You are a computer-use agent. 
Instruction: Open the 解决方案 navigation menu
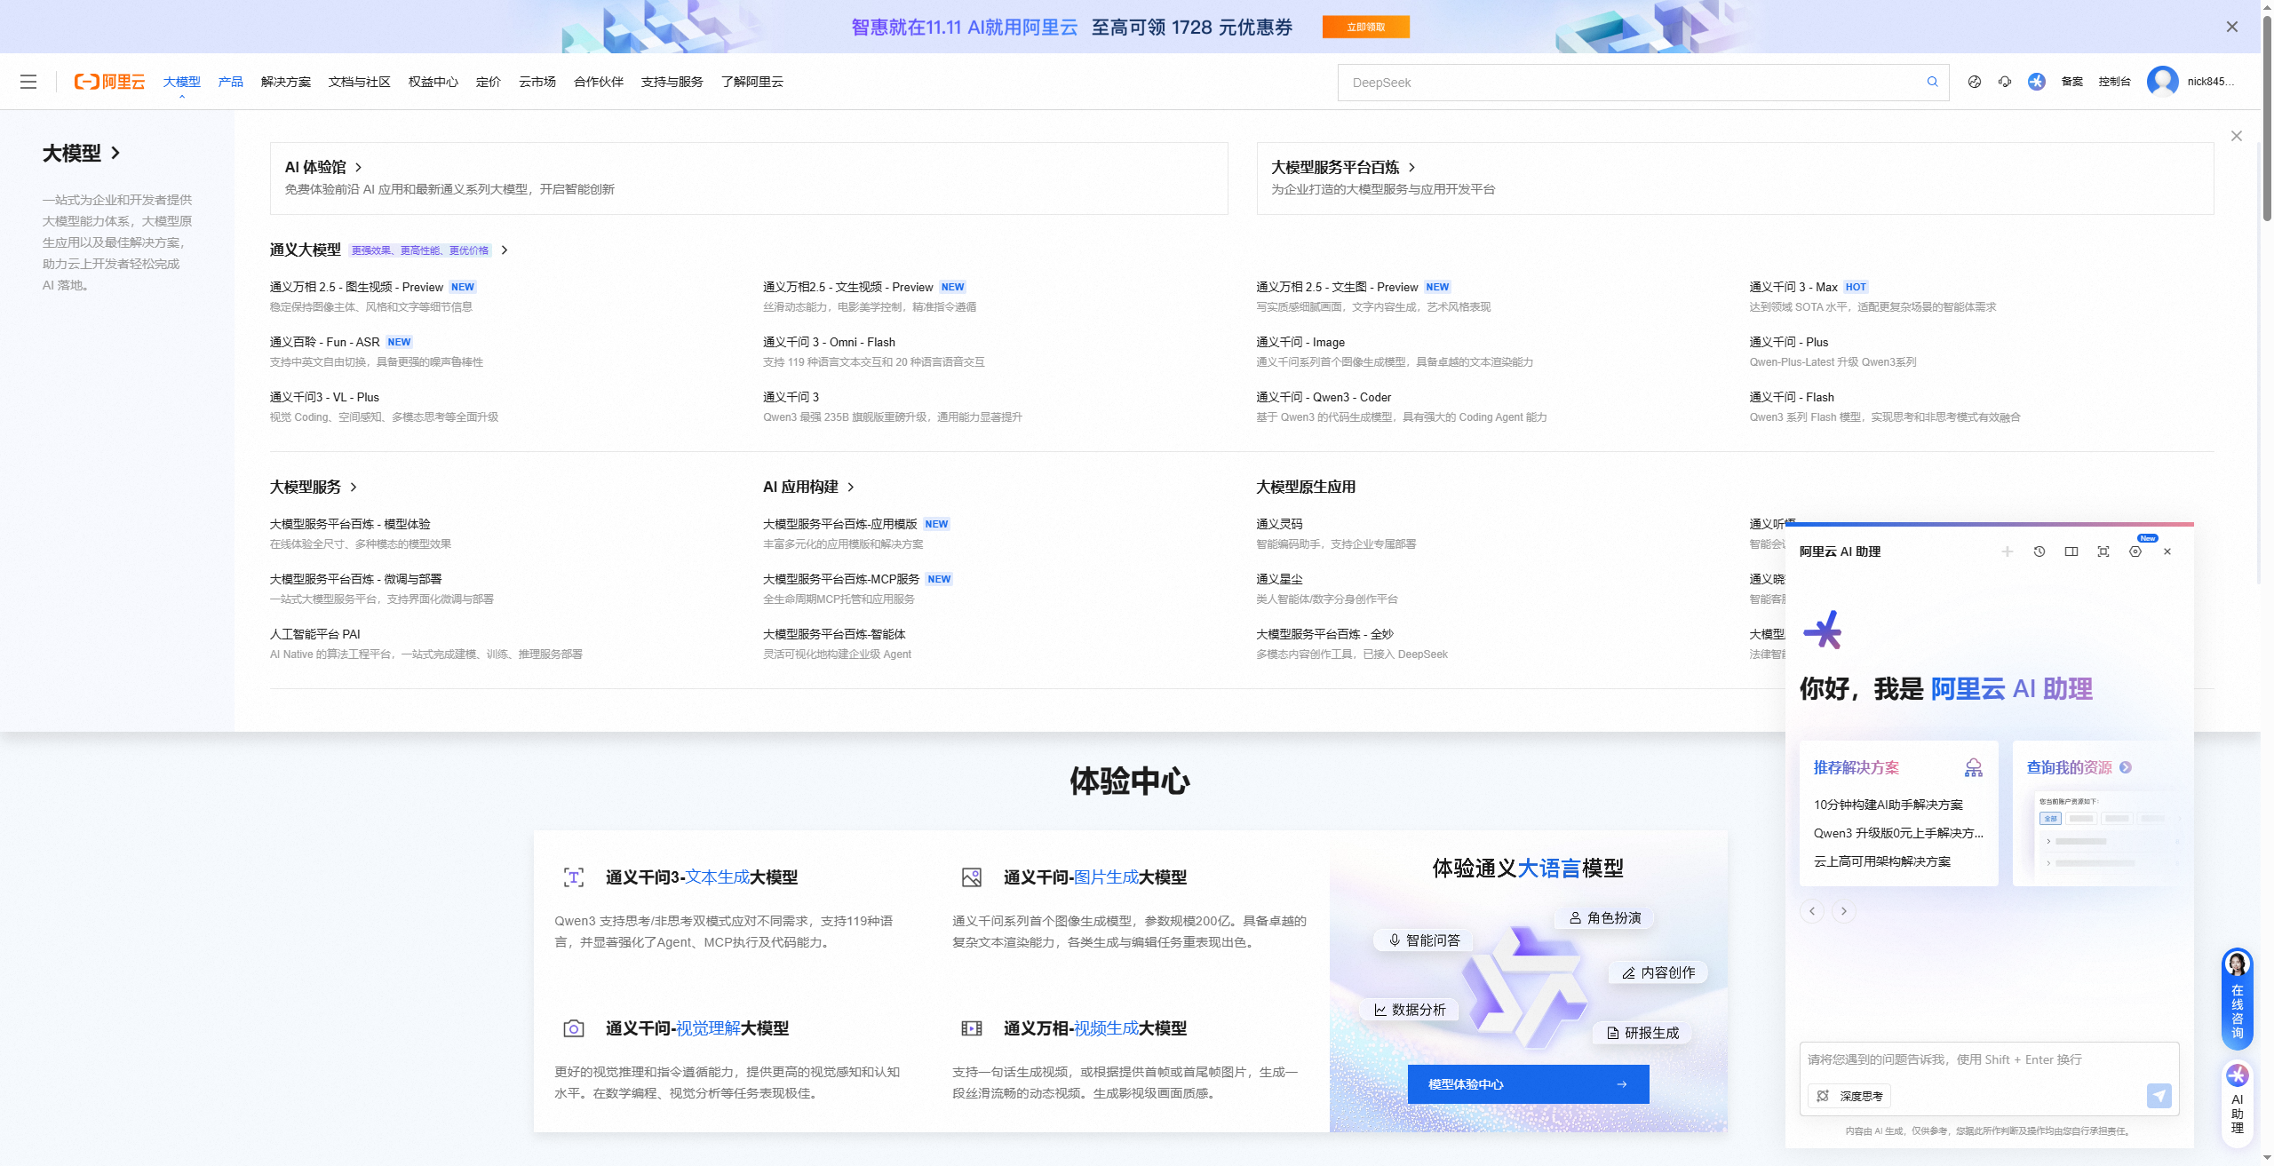coord(285,82)
